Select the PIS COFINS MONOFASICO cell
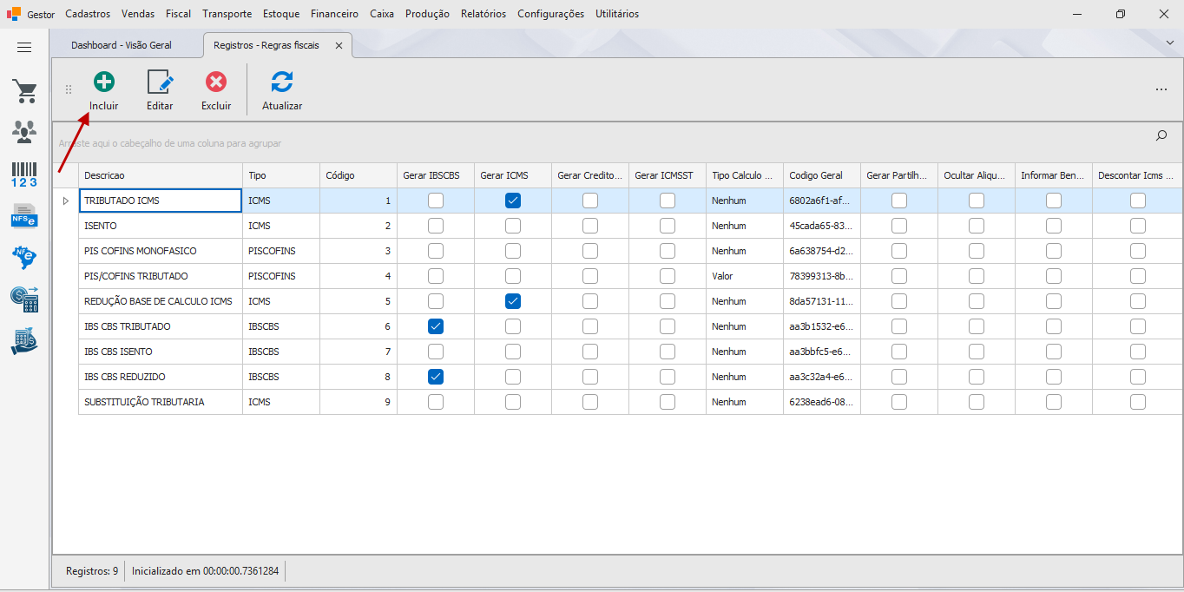This screenshot has width=1184, height=592. (161, 251)
